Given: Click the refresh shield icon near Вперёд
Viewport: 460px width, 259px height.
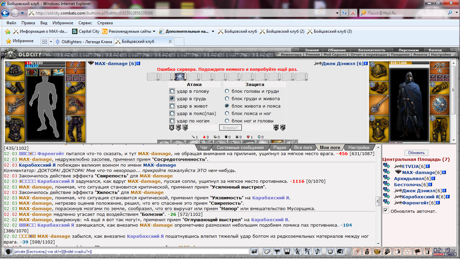Looking at the screenshot, I should [283, 128].
